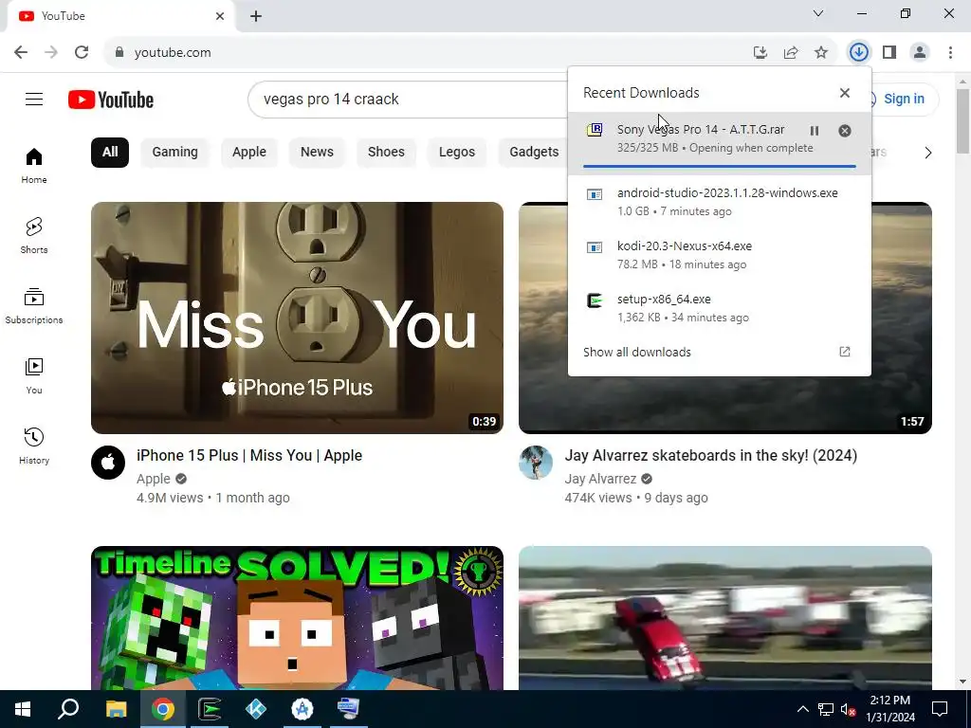Reload the YouTube page
This screenshot has height=728, width=971.
[x=82, y=53]
